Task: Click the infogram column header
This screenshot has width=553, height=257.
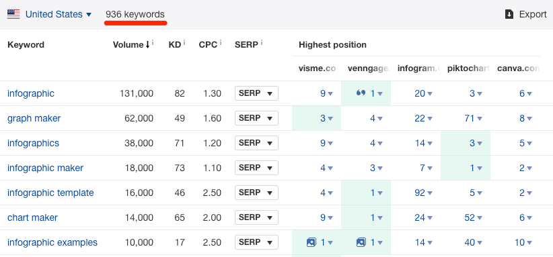Action: (419, 68)
